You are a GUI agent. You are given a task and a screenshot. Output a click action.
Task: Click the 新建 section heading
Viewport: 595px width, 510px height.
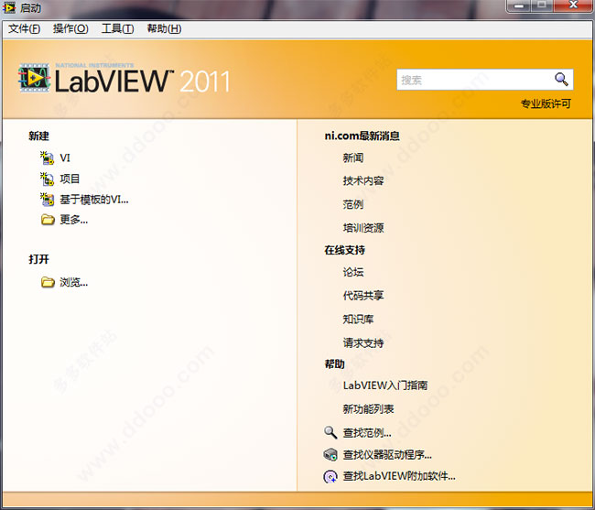[38, 136]
